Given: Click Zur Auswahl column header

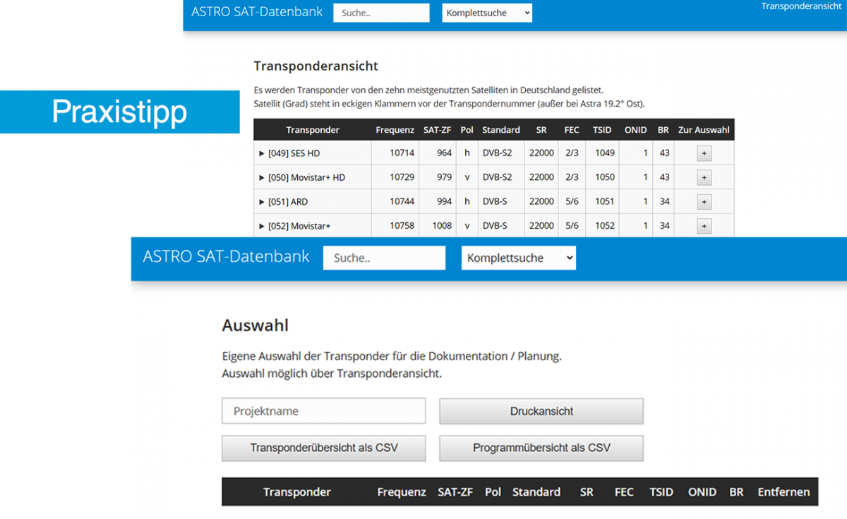Looking at the screenshot, I should (704, 130).
